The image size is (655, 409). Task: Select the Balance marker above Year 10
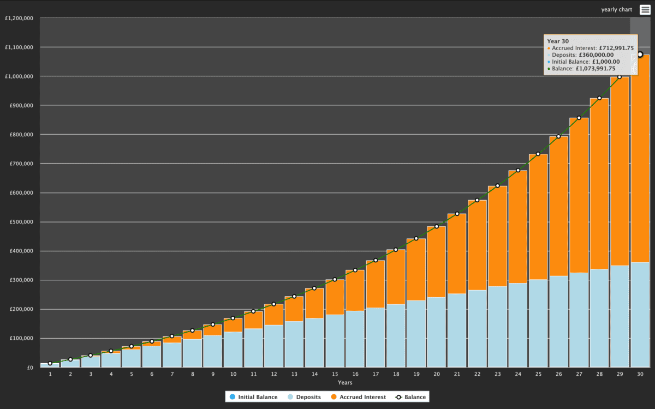click(233, 318)
